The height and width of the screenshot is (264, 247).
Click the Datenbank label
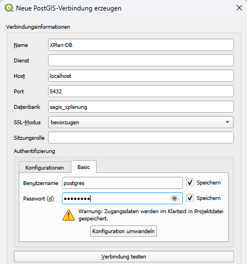27,107
